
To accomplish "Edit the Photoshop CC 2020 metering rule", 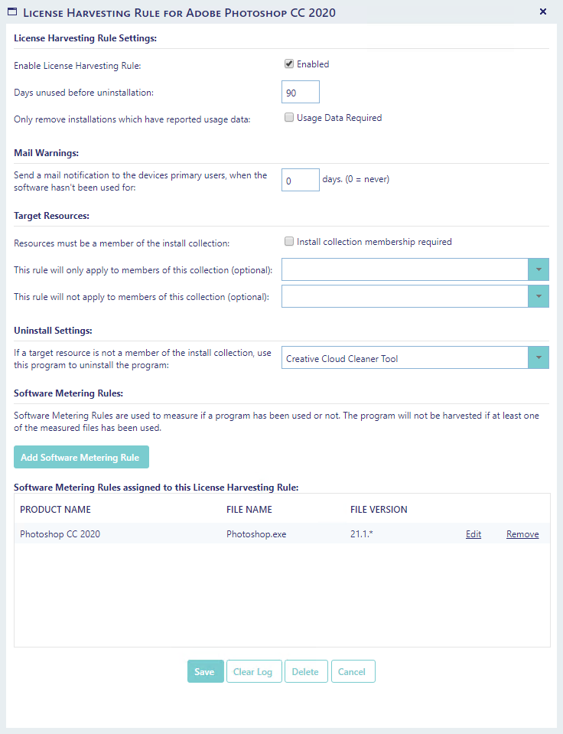I will click(474, 534).
